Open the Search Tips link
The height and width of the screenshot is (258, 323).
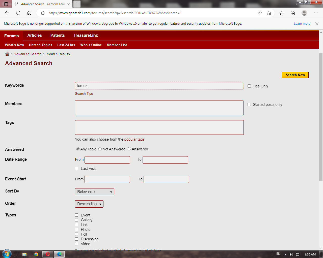(x=84, y=94)
